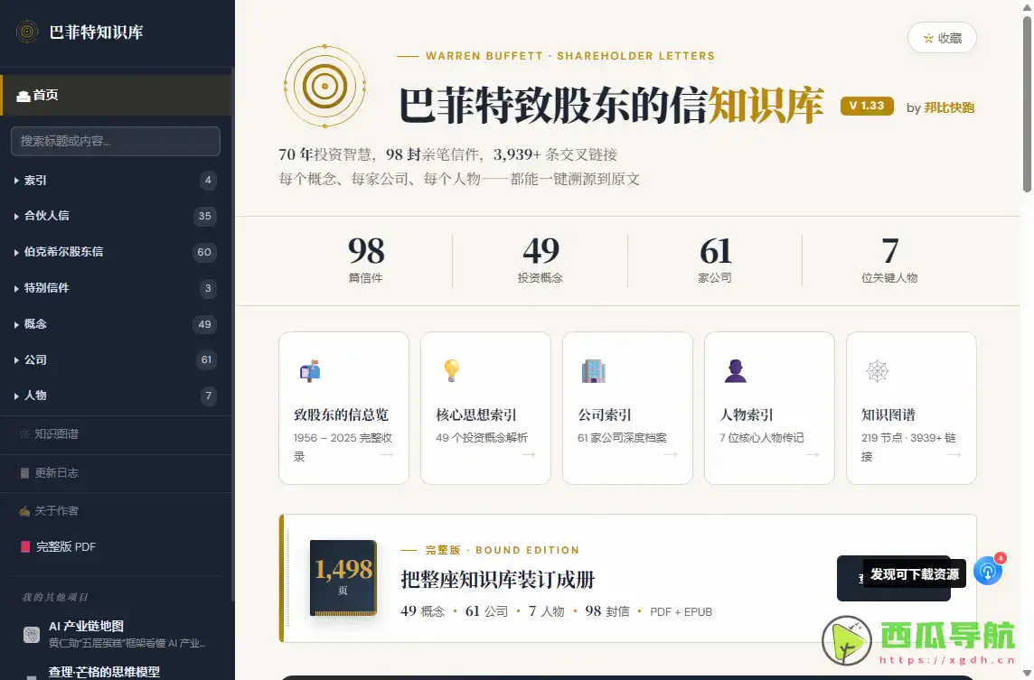The image size is (1034, 680).
Task: Click the large gold concentric circle logo
Action: (324, 87)
